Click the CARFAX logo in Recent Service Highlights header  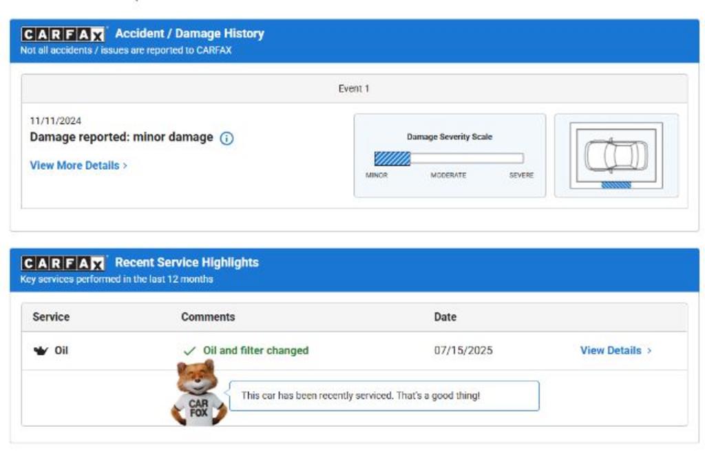click(63, 263)
